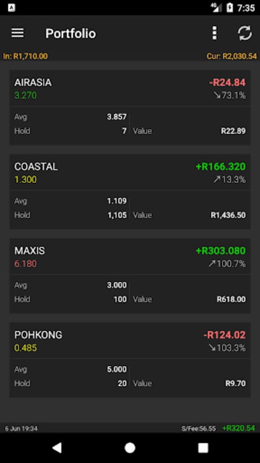
Task: Tap the MAXIS upward trend arrow
Action: pos(211,264)
